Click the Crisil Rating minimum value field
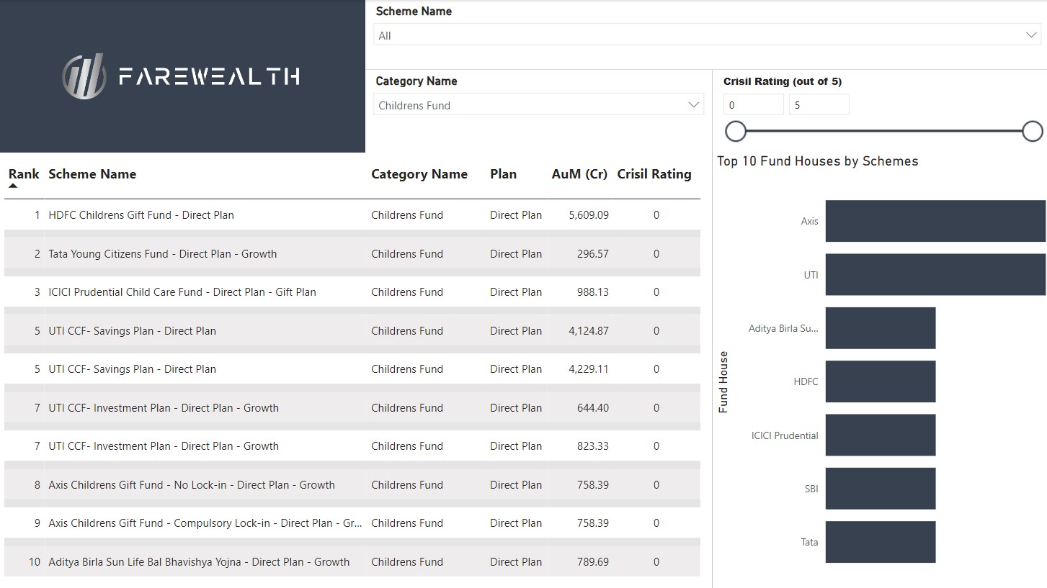 [753, 105]
